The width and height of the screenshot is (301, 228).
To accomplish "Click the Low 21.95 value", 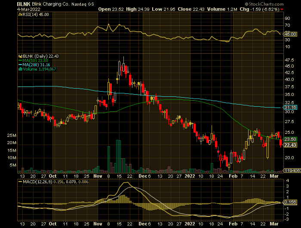I will (163, 9).
